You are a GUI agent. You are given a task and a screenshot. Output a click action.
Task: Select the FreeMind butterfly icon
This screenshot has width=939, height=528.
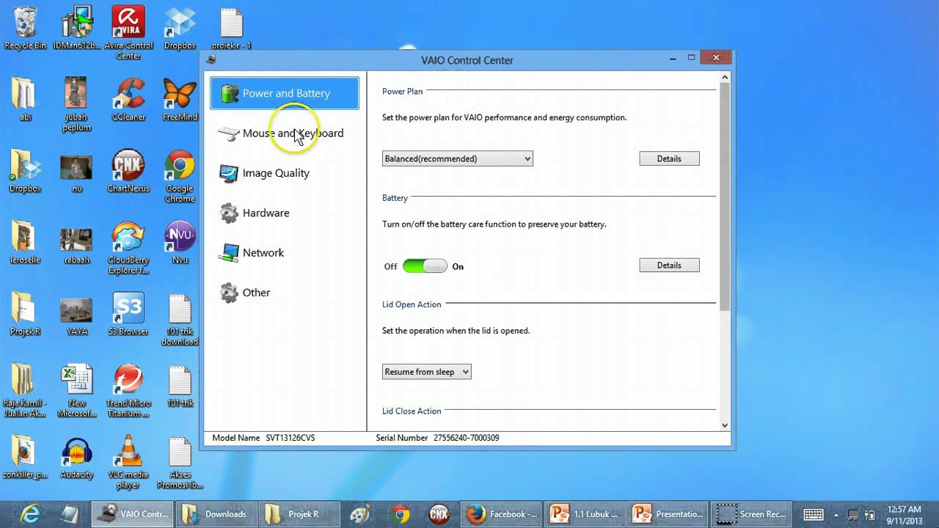[180, 99]
